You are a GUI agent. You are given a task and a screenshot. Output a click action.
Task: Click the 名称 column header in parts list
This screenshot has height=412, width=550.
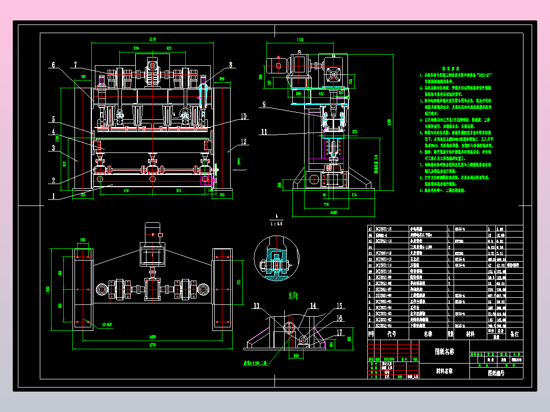428,334
